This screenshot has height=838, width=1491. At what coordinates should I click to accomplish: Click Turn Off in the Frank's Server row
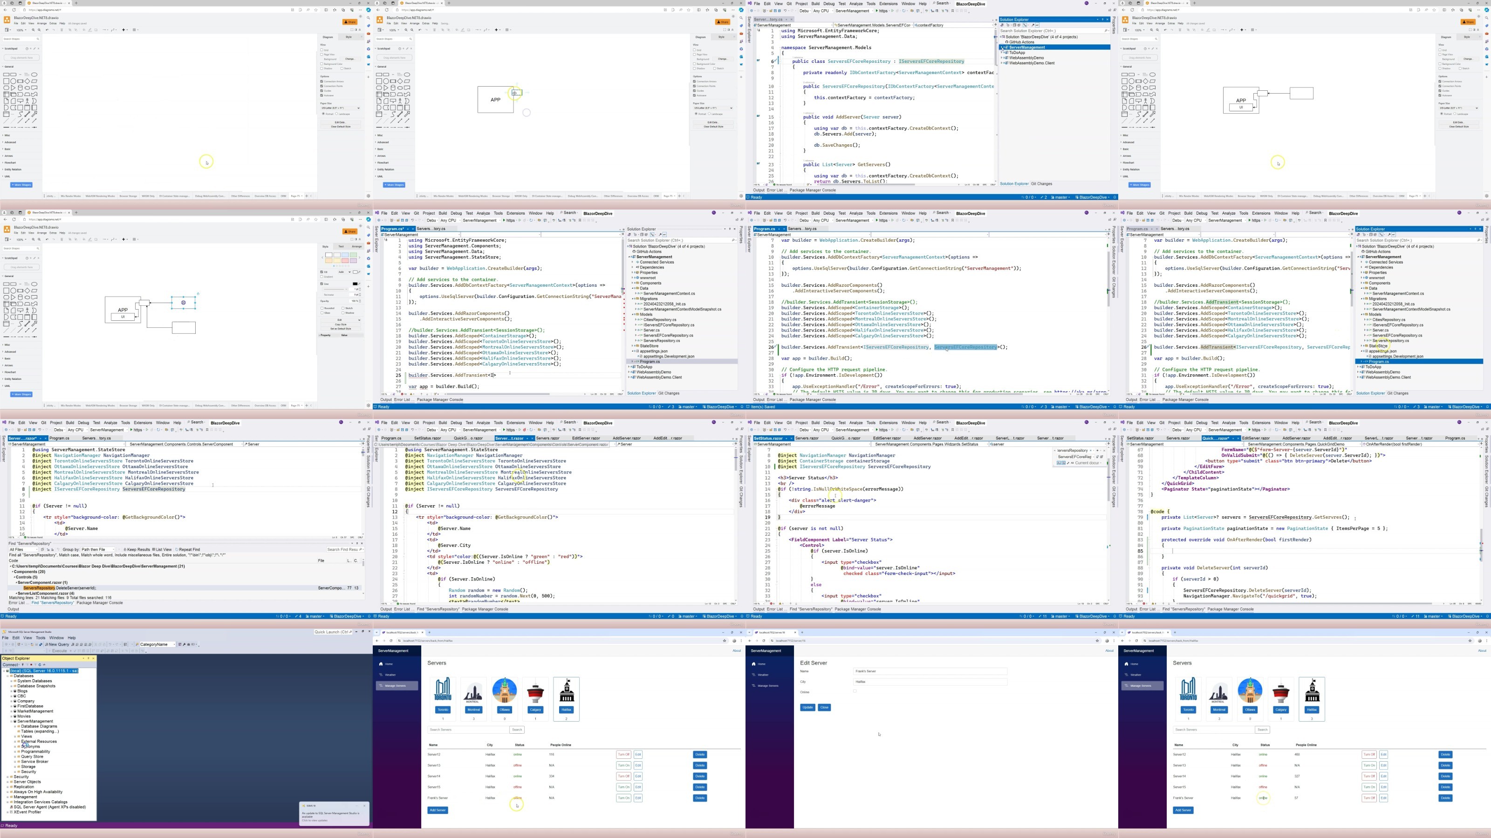click(x=1369, y=798)
